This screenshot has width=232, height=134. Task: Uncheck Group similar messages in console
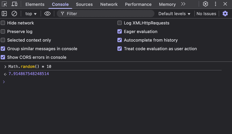click(x=3, y=49)
